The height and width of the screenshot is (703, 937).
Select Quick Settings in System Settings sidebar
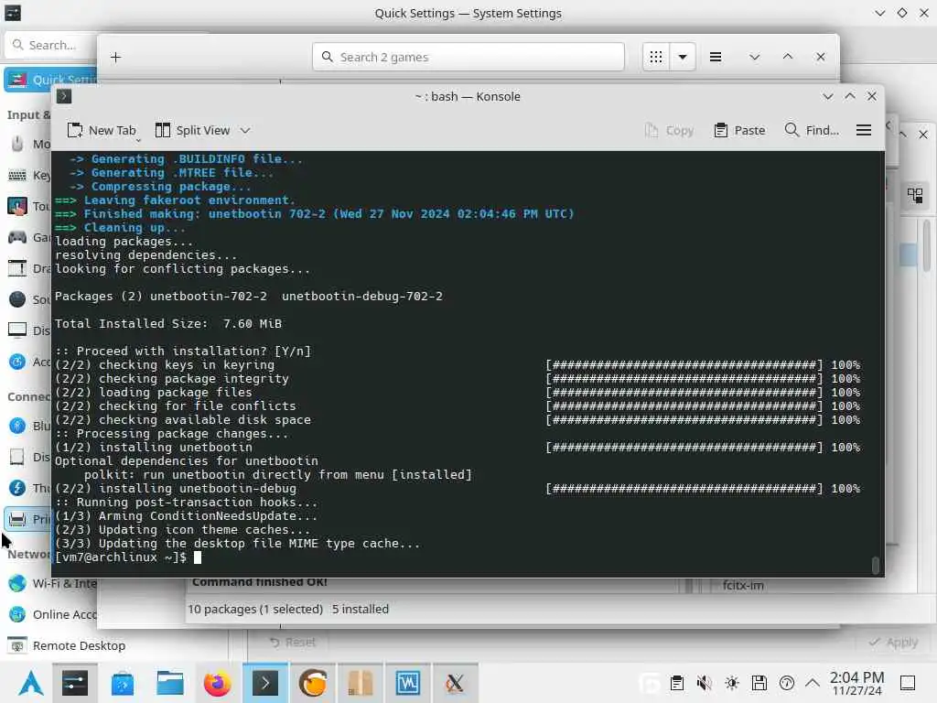tap(51, 80)
